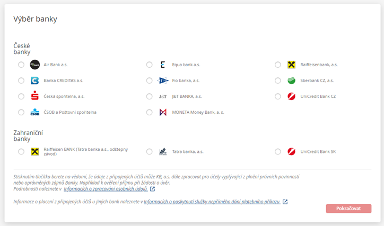Open external link icon after platebního příkazu
Image resolution: width=384 pixels, height=226 pixels.
285,202
